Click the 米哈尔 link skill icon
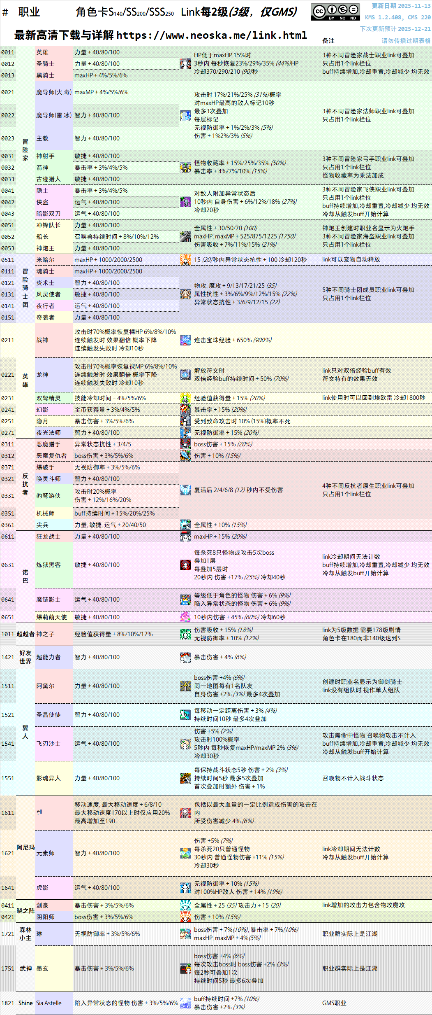This screenshot has width=432, height=1015. point(185,260)
